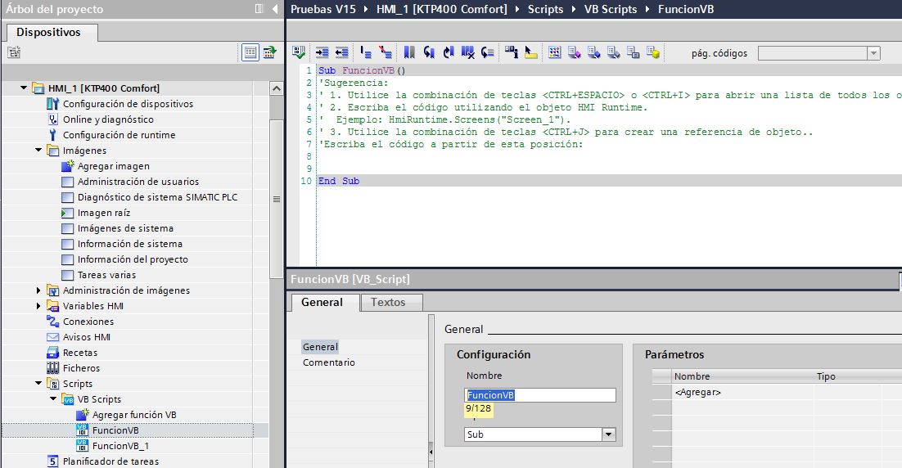Check script syntax with green checkmark icon

299,52
